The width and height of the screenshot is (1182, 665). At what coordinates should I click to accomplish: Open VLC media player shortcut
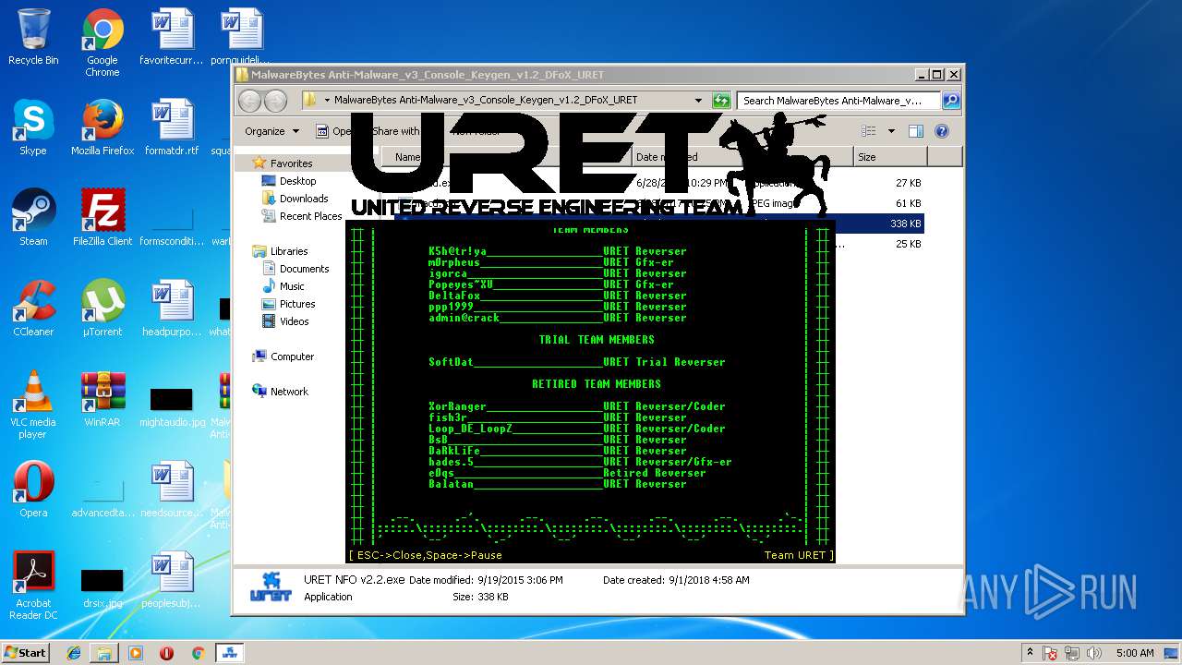33,405
